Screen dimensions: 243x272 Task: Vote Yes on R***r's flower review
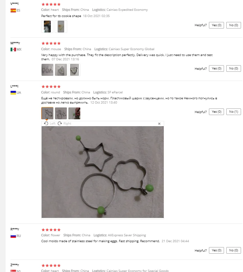tap(216, 250)
